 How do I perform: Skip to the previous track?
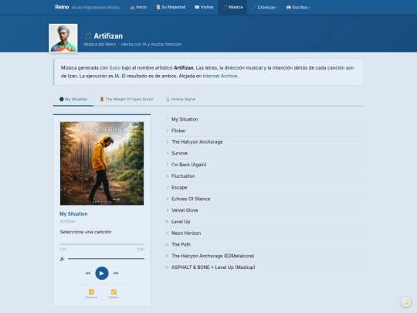tap(88, 273)
